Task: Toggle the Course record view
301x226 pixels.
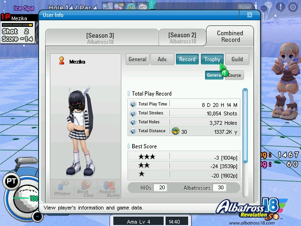Action: [235, 75]
